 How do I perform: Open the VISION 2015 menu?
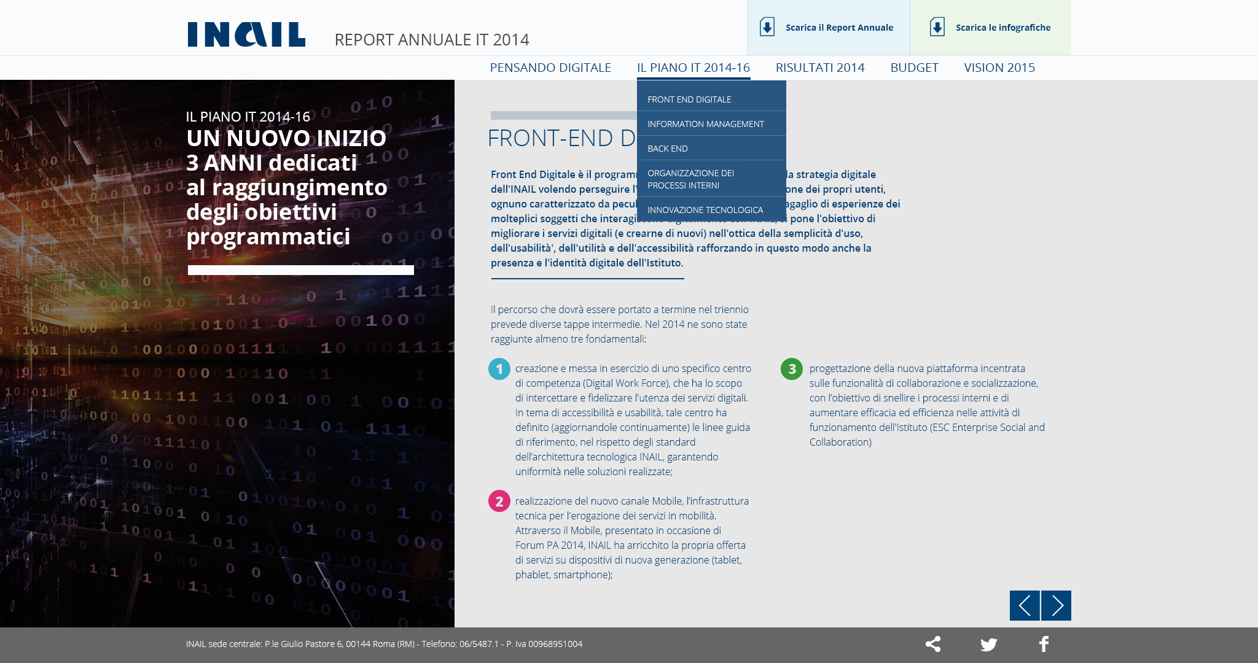point(999,68)
